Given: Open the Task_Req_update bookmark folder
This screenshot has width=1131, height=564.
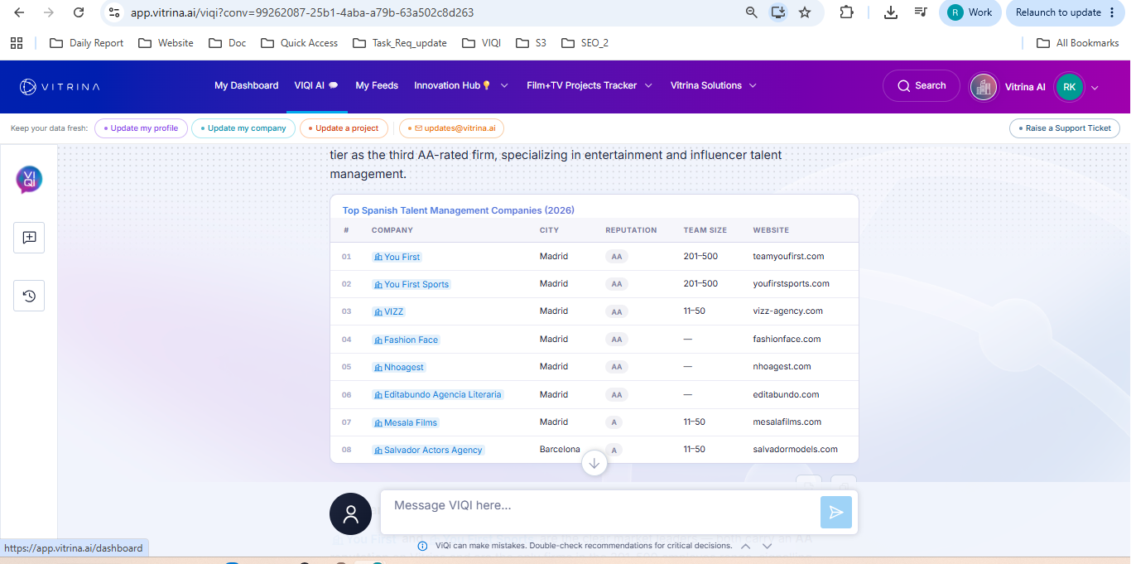Looking at the screenshot, I should (x=399, y=43).
